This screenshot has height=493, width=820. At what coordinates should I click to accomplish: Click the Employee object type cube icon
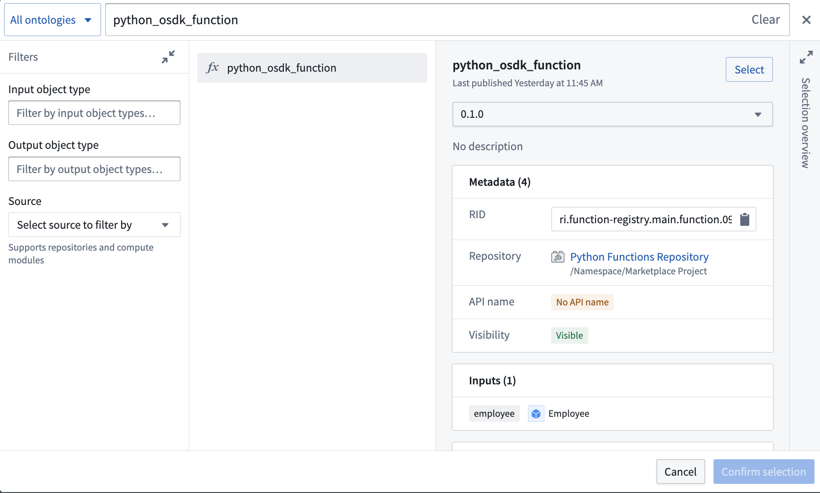click(x=536, y=414)
